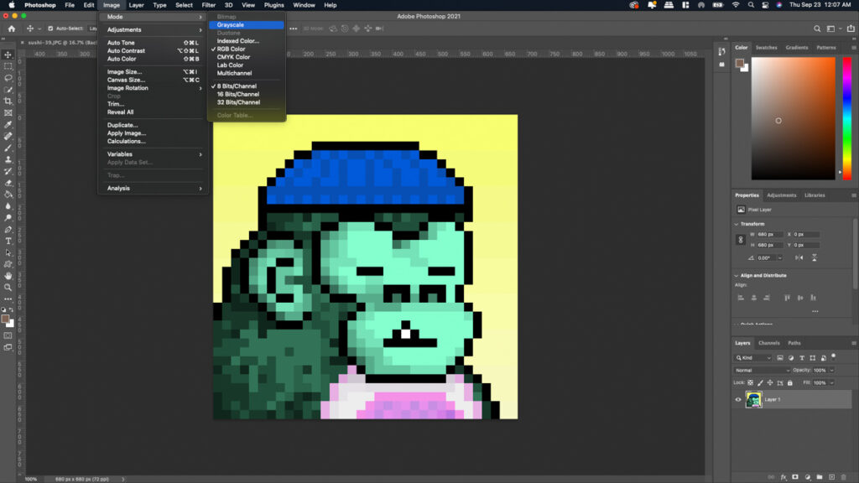Expand the Adjustments submenu
This screenshot has width=859, height=483.
(x=154, y=29)
